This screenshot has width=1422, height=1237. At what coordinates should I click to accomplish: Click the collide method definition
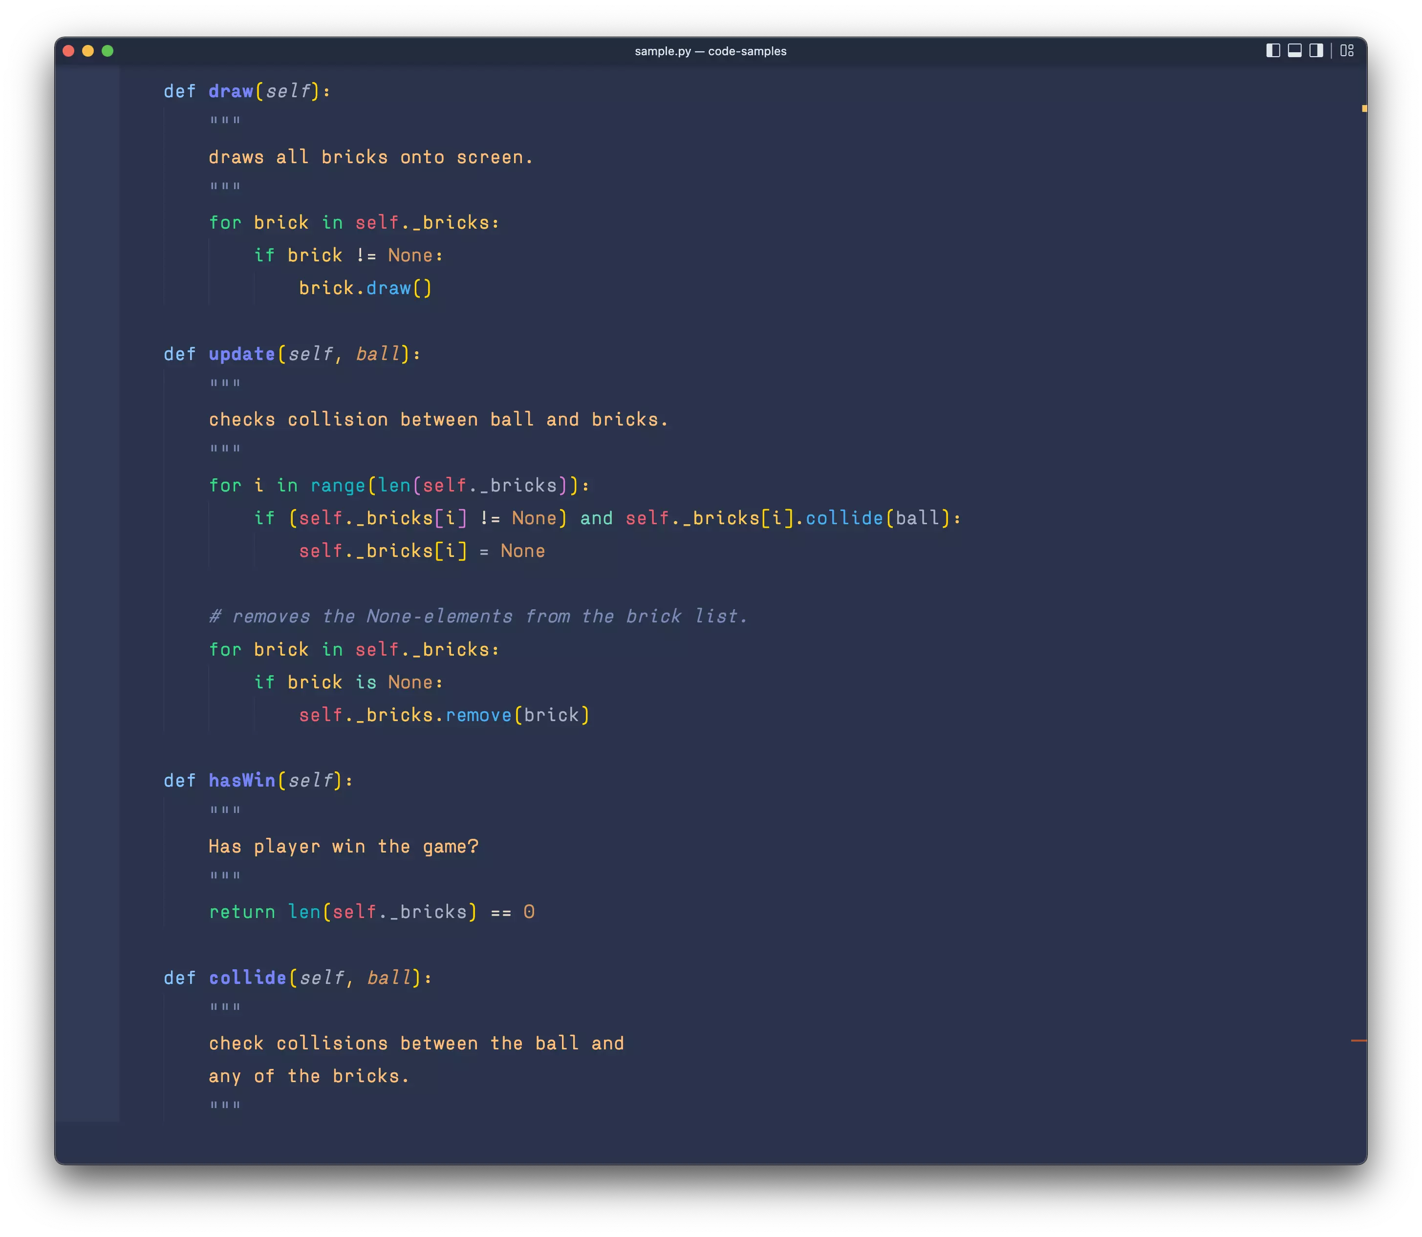(x=247, y=977)
